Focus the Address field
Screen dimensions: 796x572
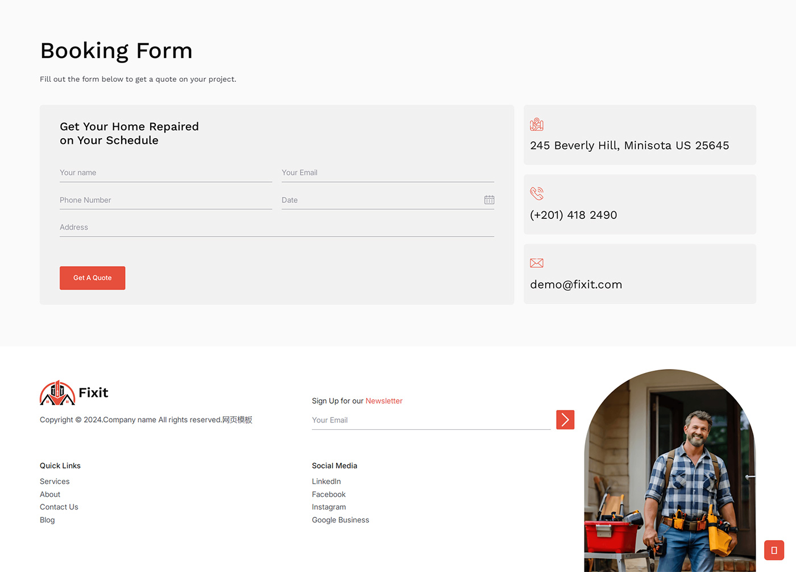[277, 227]
